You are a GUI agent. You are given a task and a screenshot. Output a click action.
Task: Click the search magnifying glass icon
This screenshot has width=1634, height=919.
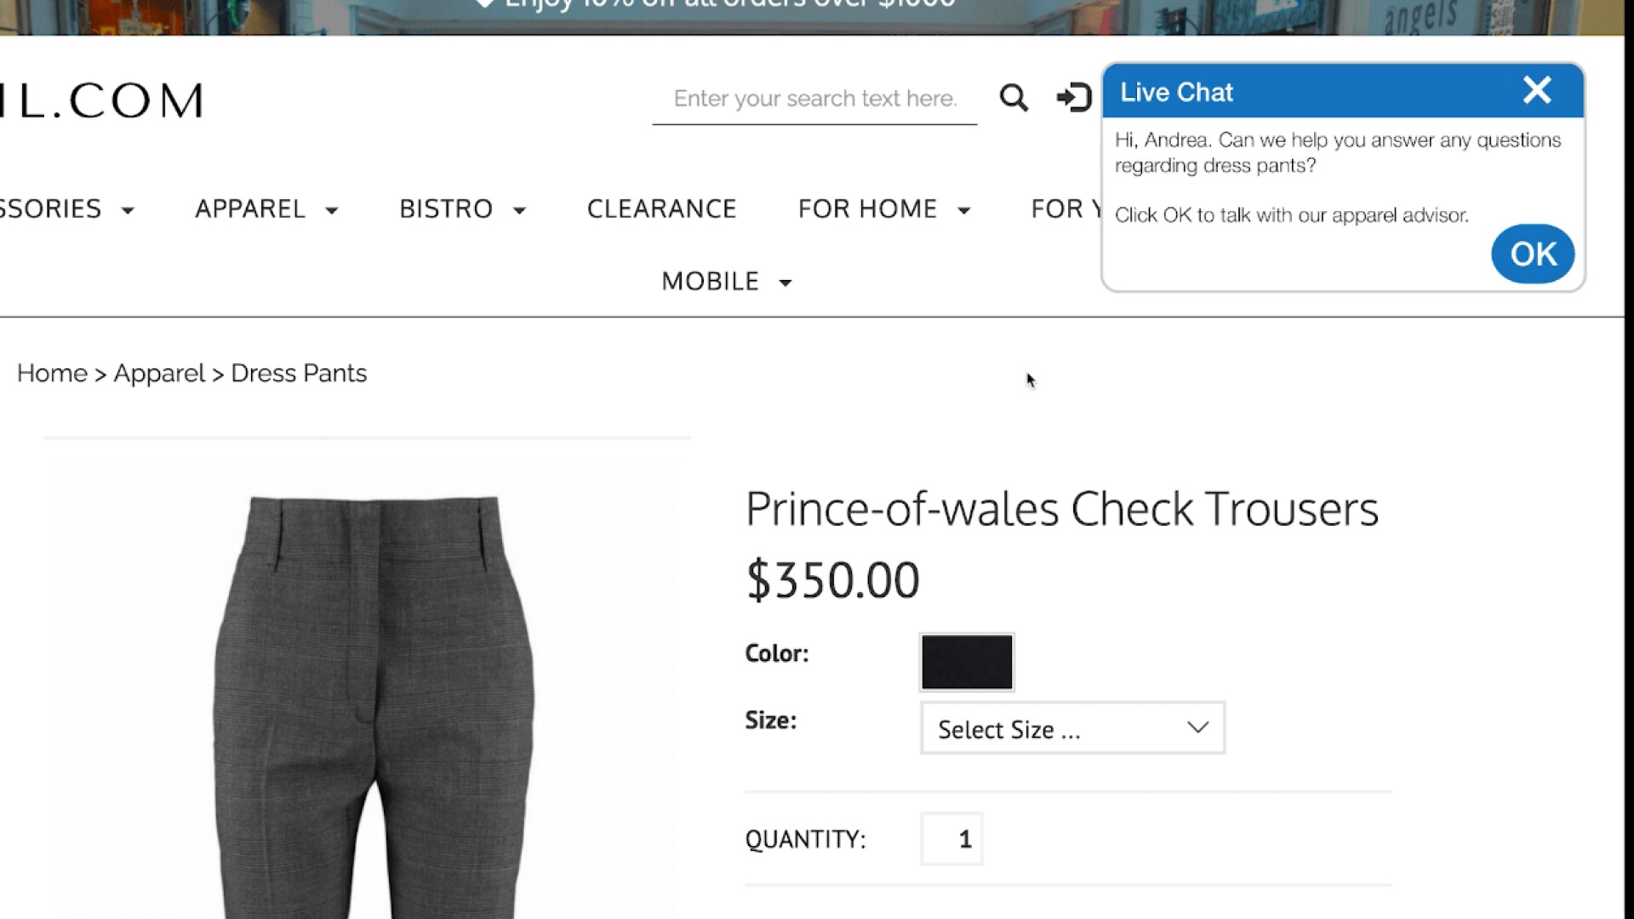pos(1013,98)
